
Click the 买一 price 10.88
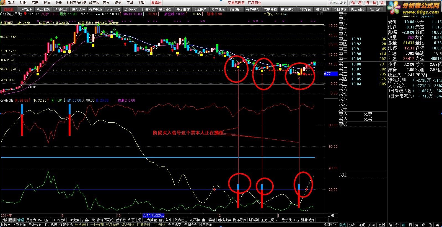coord(356,64)
